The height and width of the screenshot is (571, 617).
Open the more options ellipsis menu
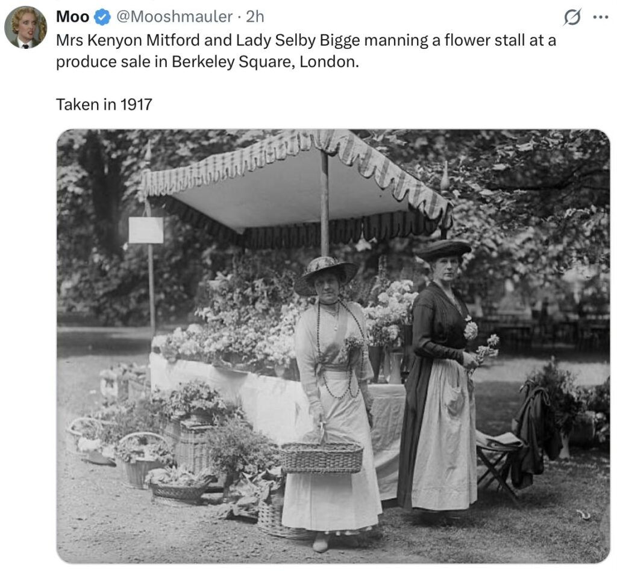[600, 17]
